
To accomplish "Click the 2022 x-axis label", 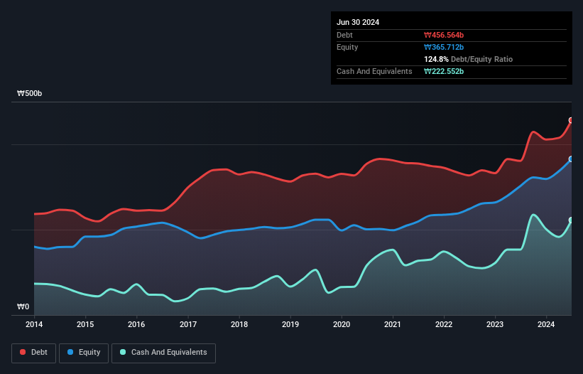I will click(x=444, y=324).
